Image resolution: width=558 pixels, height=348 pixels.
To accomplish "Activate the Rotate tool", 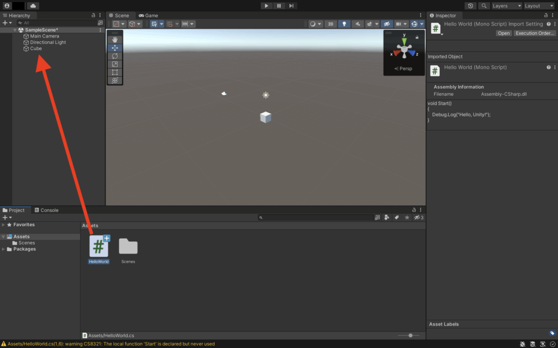I will pyautogui.click(x=114, y=56).
